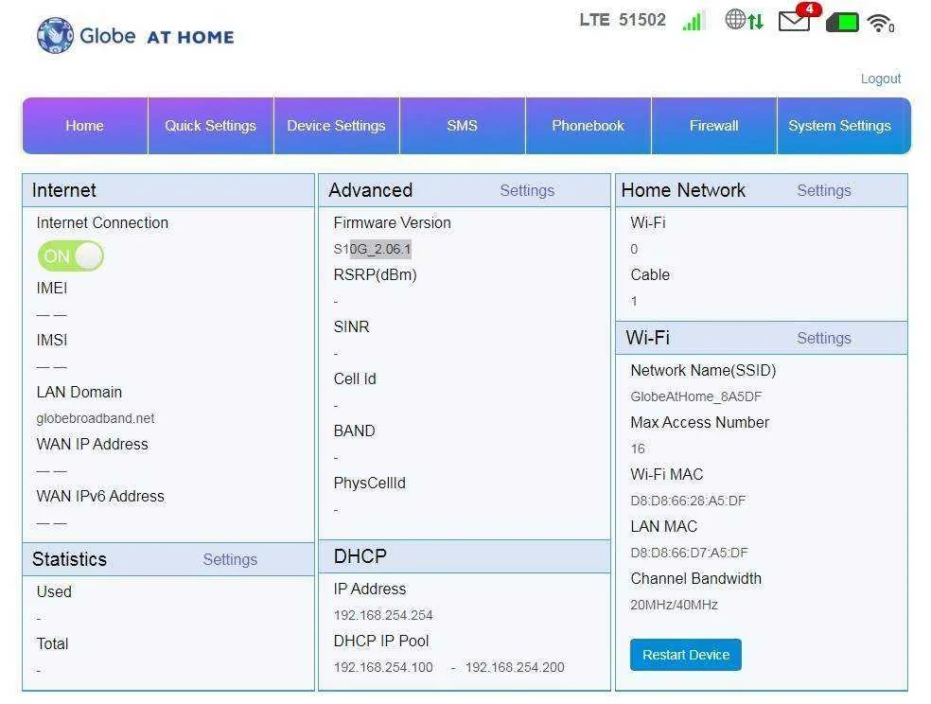This screenshot has width=931, height=704.
Task: Click LAN Domain value globebroadband.net
Action: (95, 418)
